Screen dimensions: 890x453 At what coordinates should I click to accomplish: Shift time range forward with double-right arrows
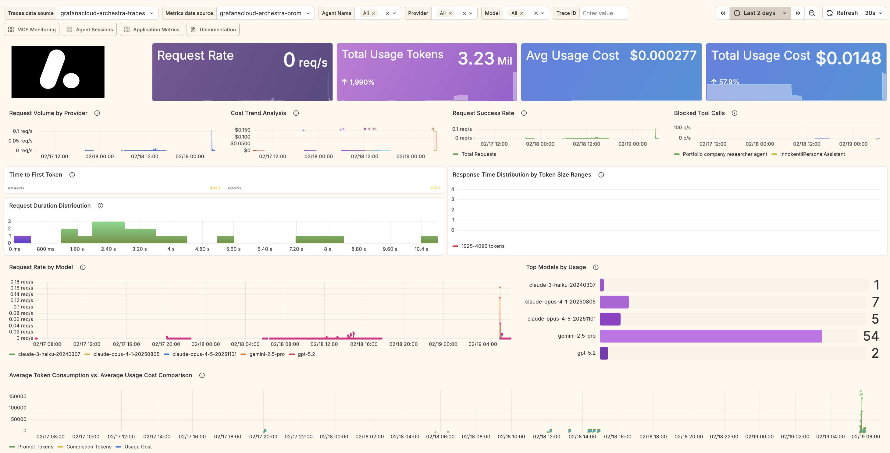798,13
